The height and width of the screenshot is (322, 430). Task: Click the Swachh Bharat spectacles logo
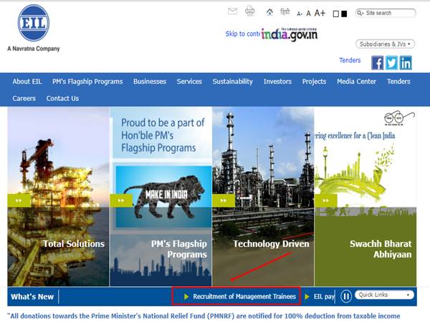tap(399, 118)
